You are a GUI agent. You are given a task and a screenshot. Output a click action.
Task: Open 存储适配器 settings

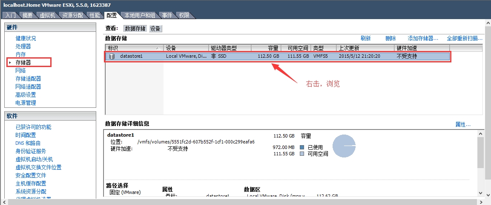[x=28, y=79]
